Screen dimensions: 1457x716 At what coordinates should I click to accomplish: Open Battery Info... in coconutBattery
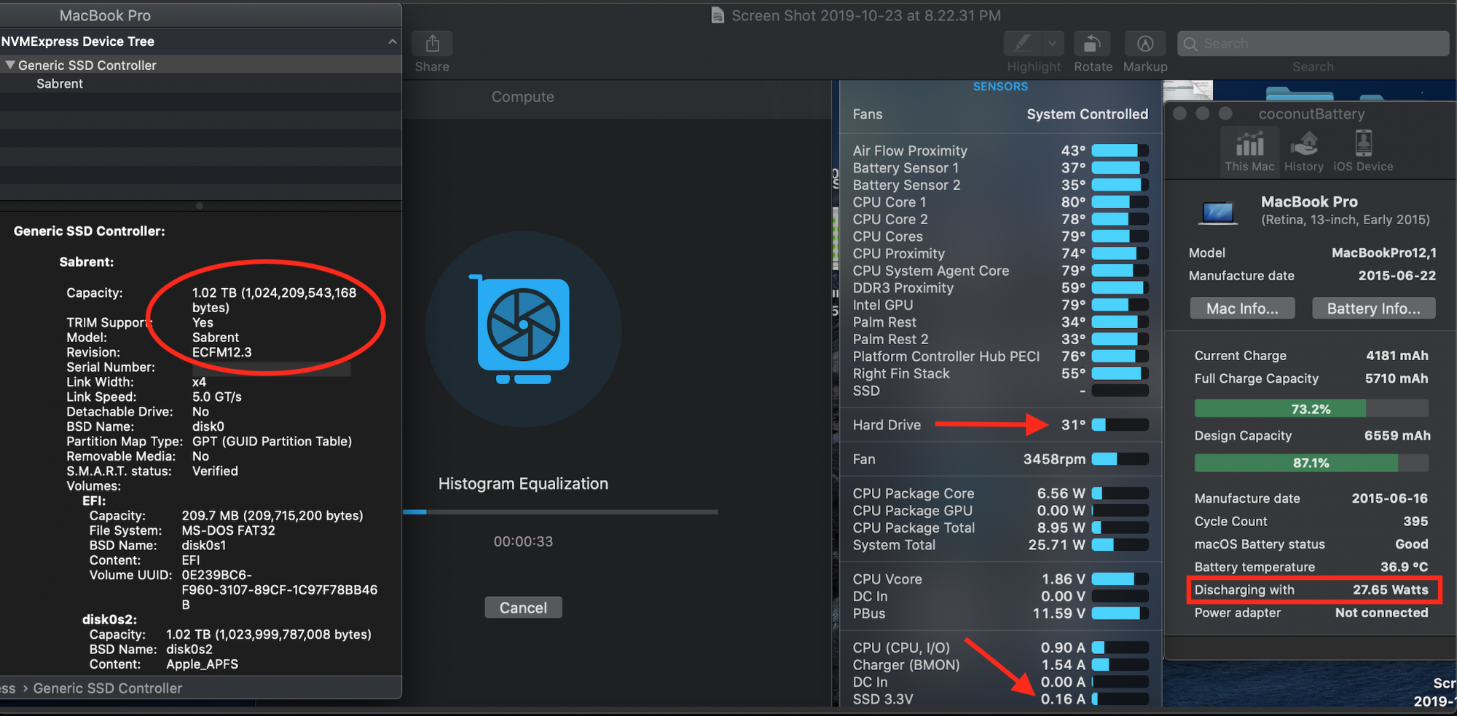(x=1374, y=309)
